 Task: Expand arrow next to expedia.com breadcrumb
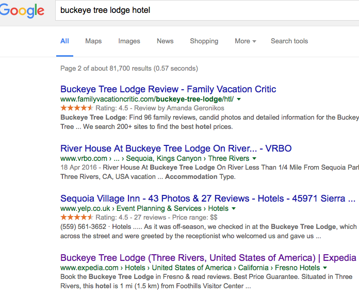point(325,268)
